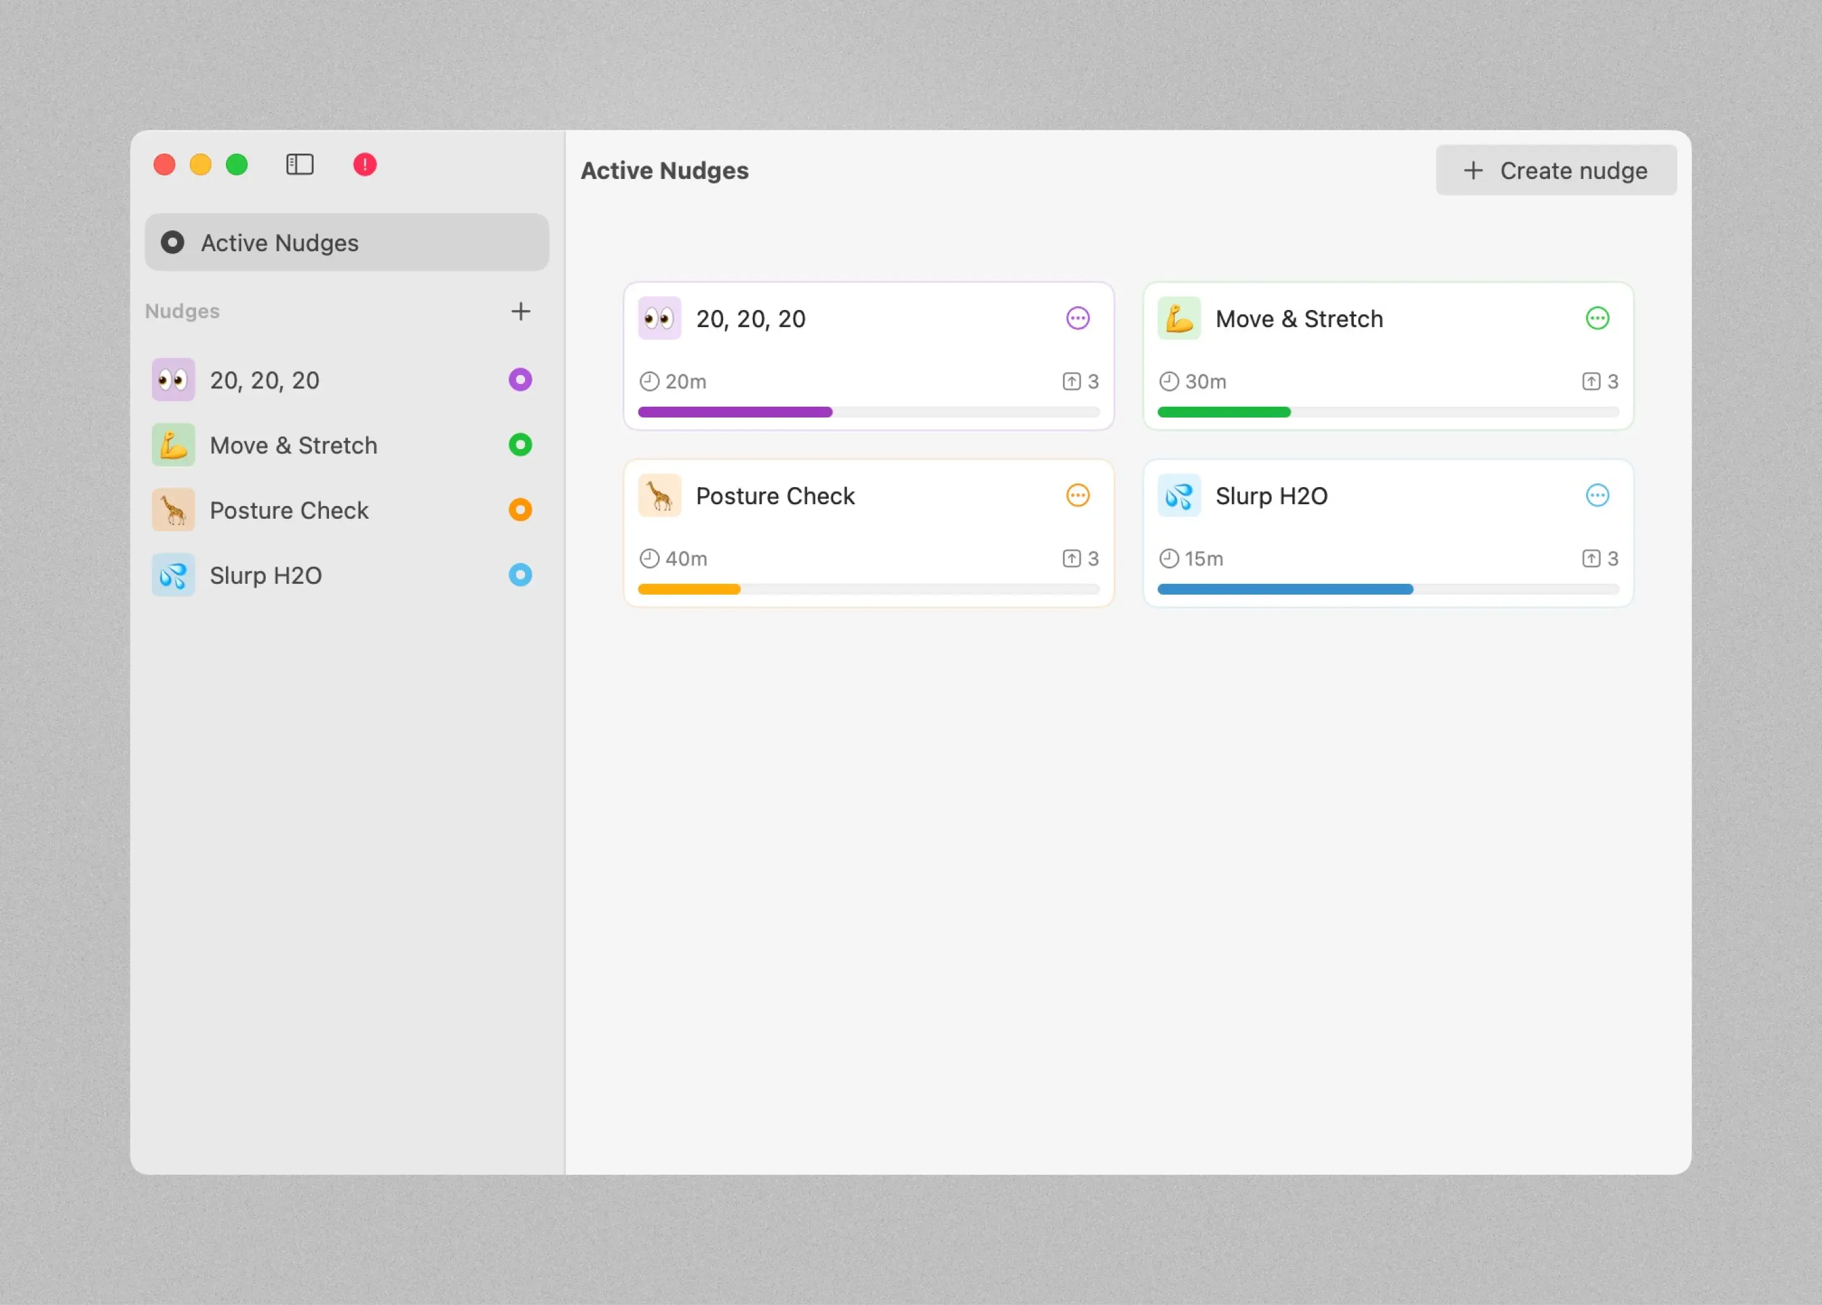Add a nudge with sidebar plus icon
This screenshot has height=1305, width=1822.
[x=521, y=312]
